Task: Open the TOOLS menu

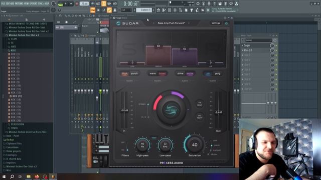Action: tap(41, 3)
